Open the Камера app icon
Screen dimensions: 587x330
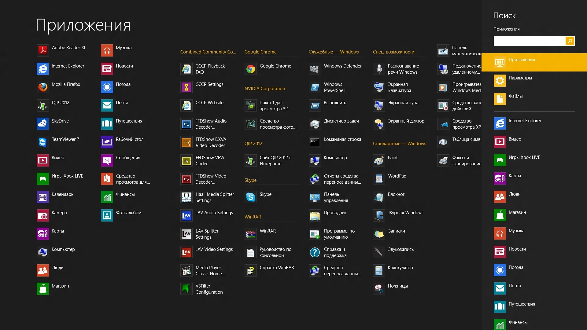tap(43, 215)
